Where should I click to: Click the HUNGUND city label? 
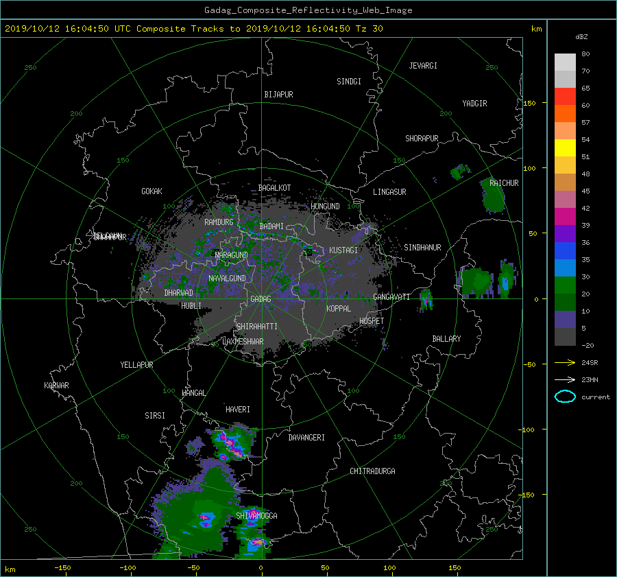click(325, 207)
